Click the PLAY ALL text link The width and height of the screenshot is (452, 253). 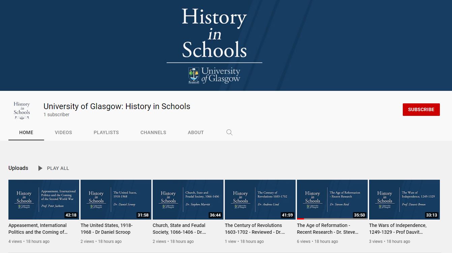click(58, 168)
